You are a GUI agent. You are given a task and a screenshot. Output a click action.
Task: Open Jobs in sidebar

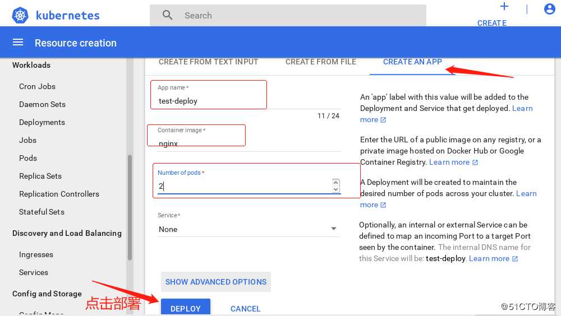pos(27,140)
